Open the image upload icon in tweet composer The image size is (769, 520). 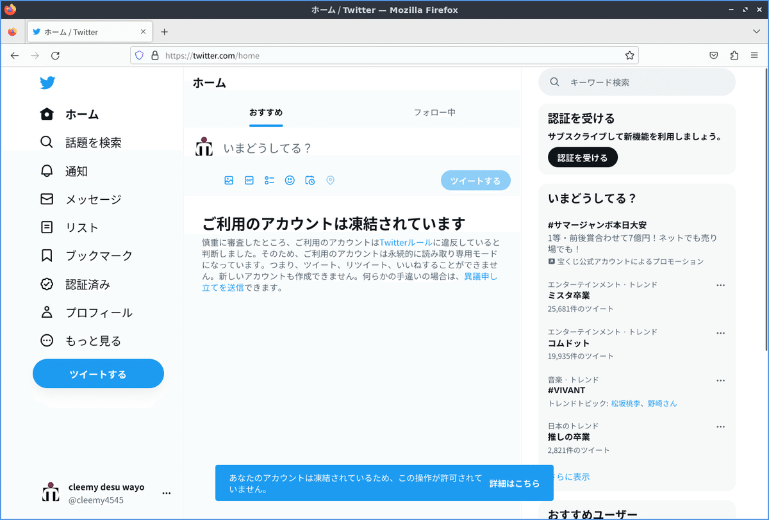[229, 180]
